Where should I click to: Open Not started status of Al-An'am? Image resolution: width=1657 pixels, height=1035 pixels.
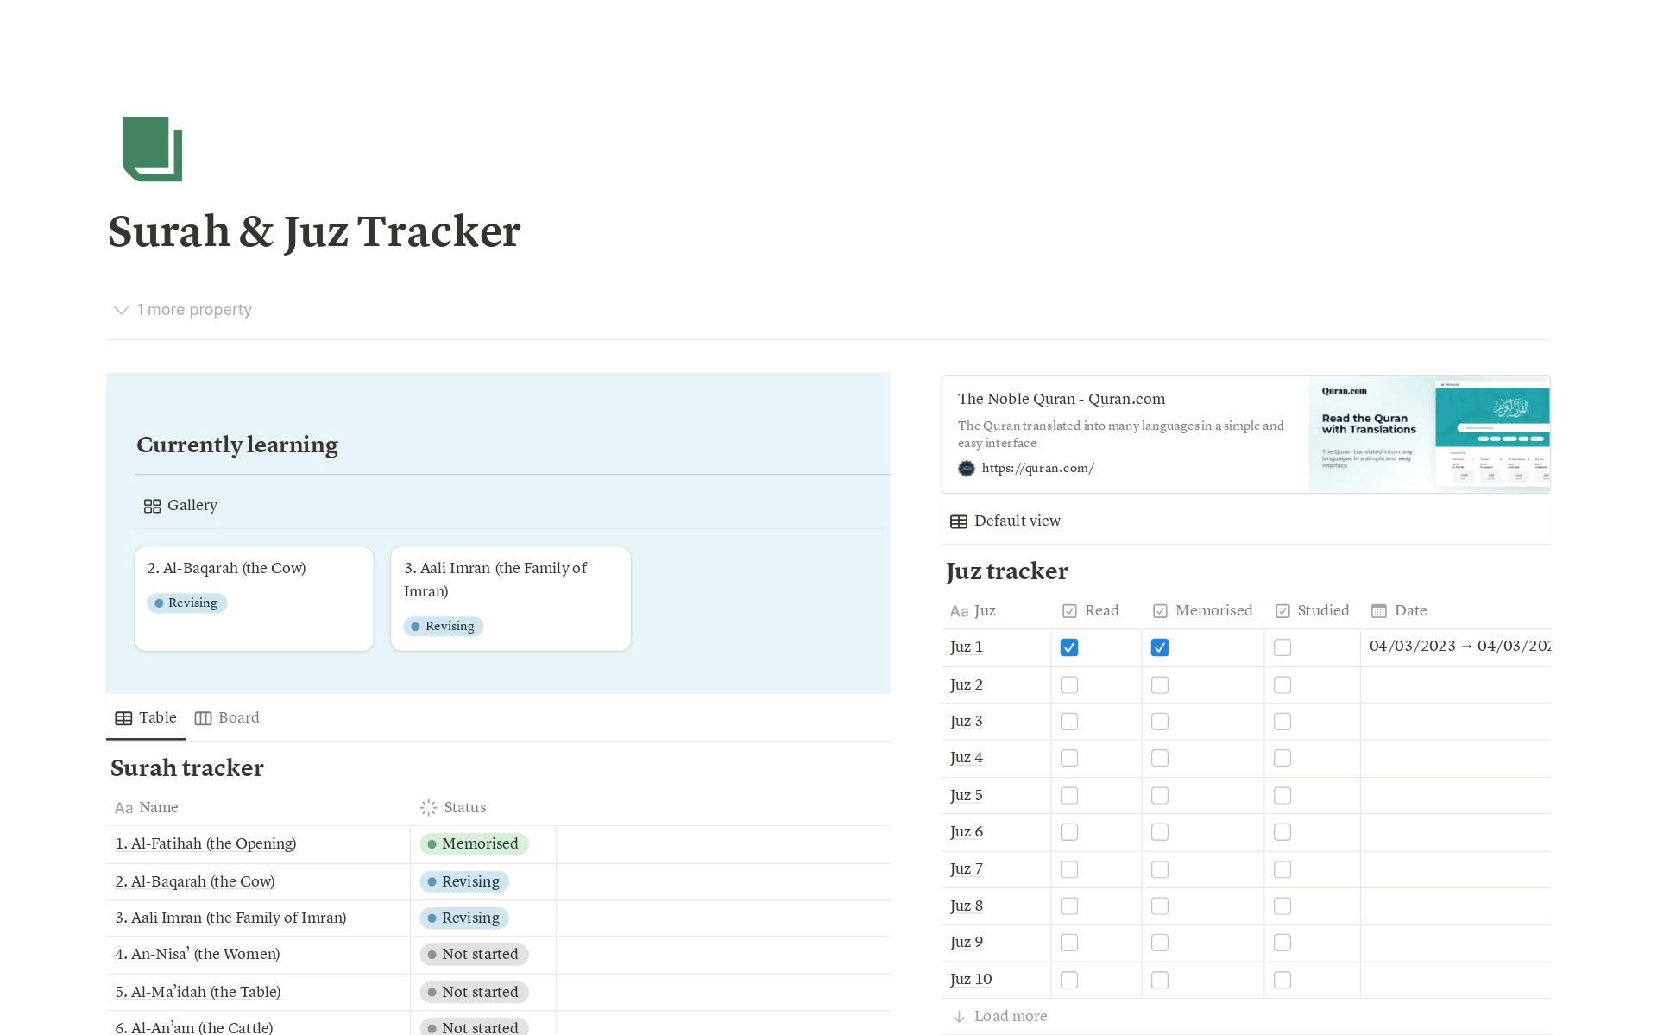474,1027
